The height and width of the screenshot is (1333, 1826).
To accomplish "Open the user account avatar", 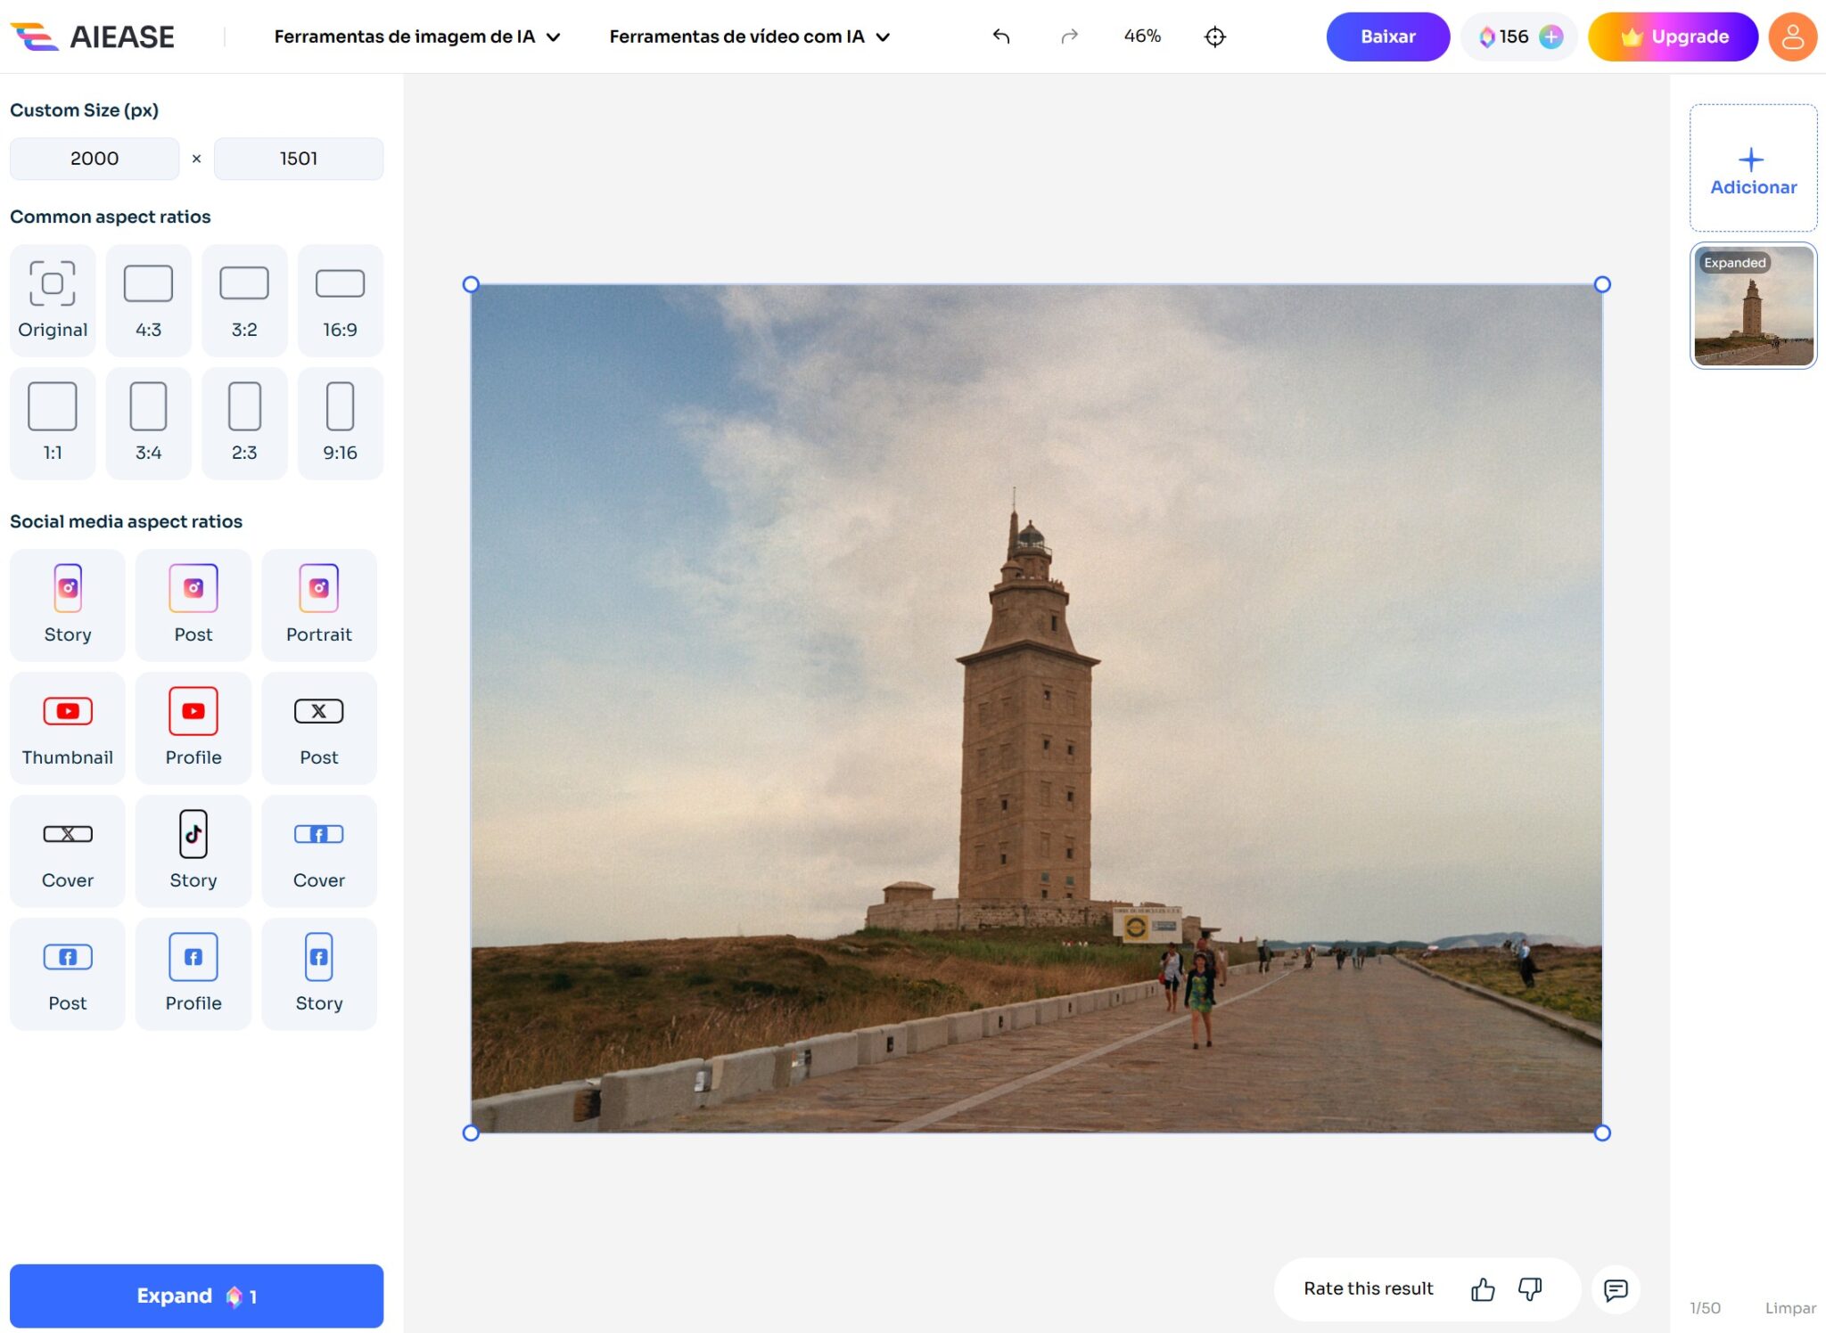I will tap(1792, 37).
